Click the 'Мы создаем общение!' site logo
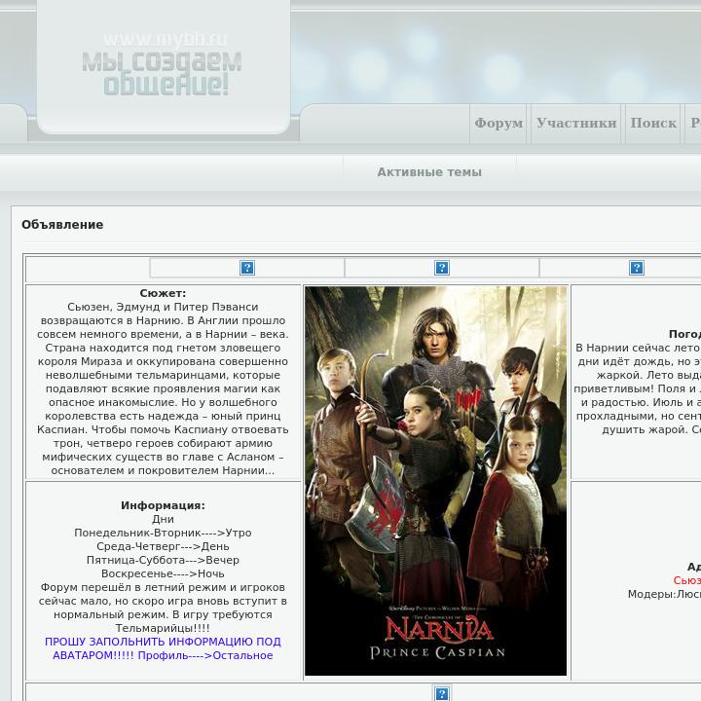Image resolution: width=701 pixels, height=701 pixels. [x=162, y=73]
